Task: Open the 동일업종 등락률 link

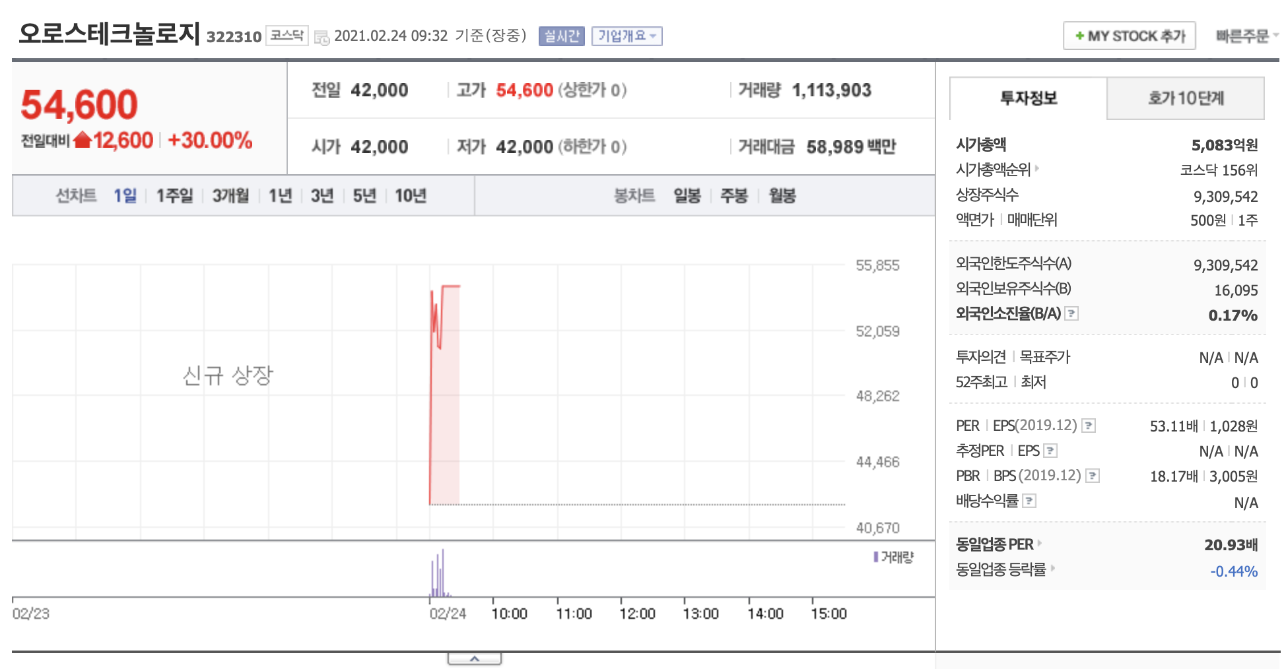Action: click(1001, 569)
